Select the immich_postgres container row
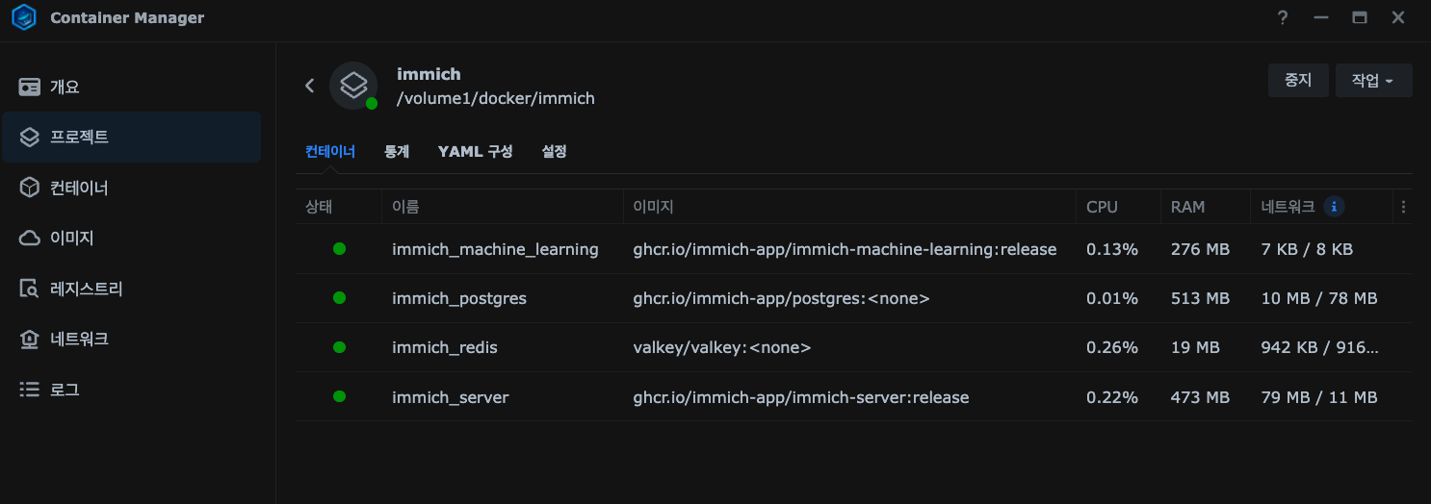The height and width of the screenshot is (504, 1431). [458, 298]
